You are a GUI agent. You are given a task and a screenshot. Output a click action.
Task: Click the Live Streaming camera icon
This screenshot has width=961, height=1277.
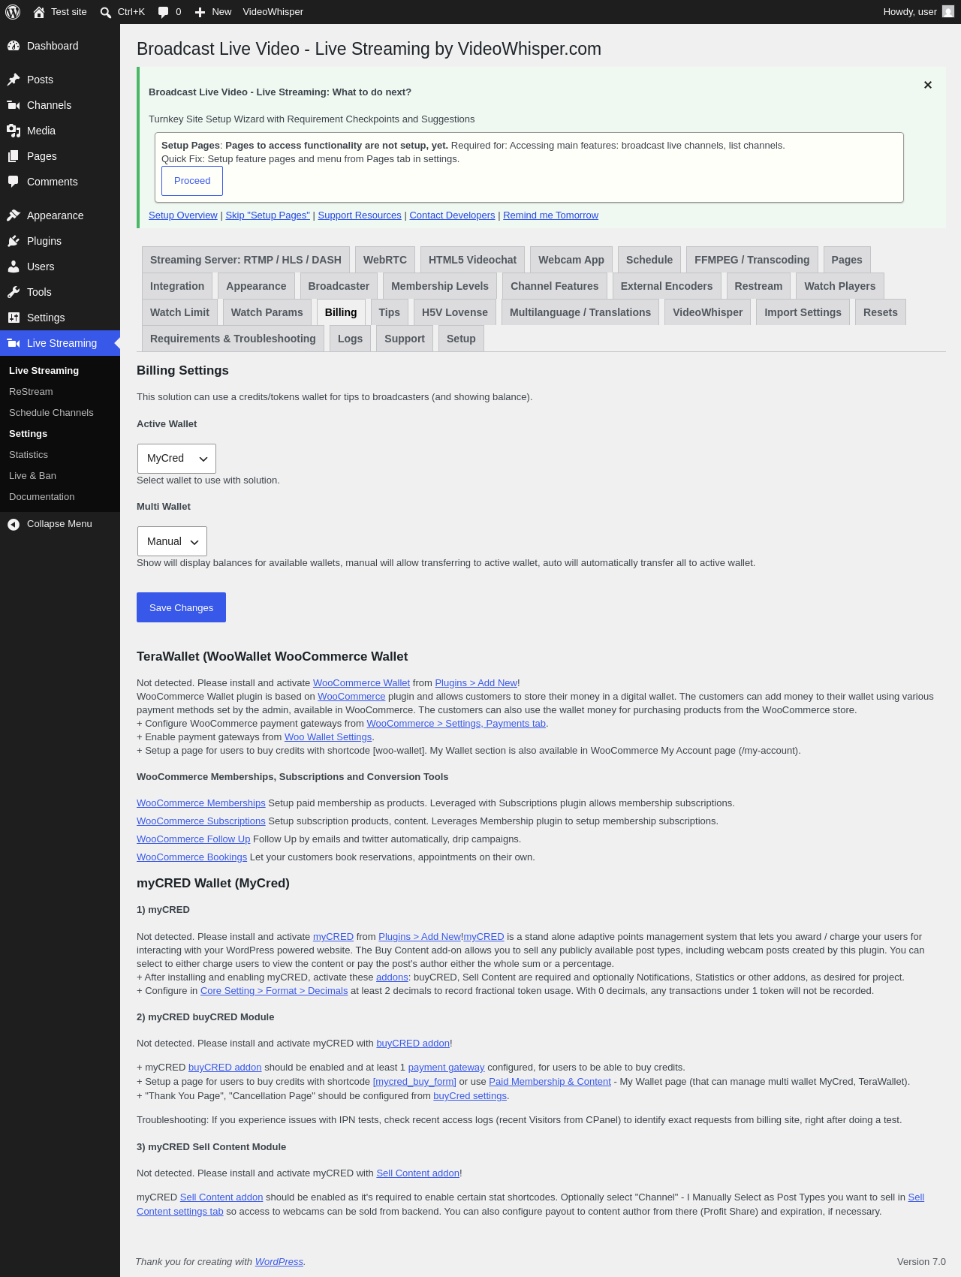(14, 343)
